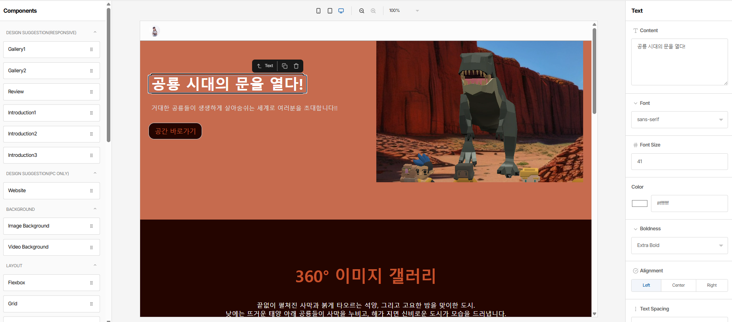Collapse the Background section

click(x=95, y=209)
